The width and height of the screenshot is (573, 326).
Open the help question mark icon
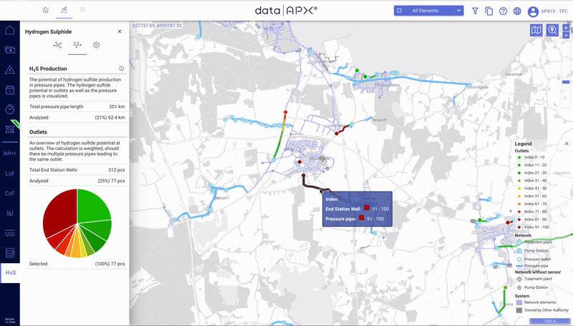(x=504, y=11)
